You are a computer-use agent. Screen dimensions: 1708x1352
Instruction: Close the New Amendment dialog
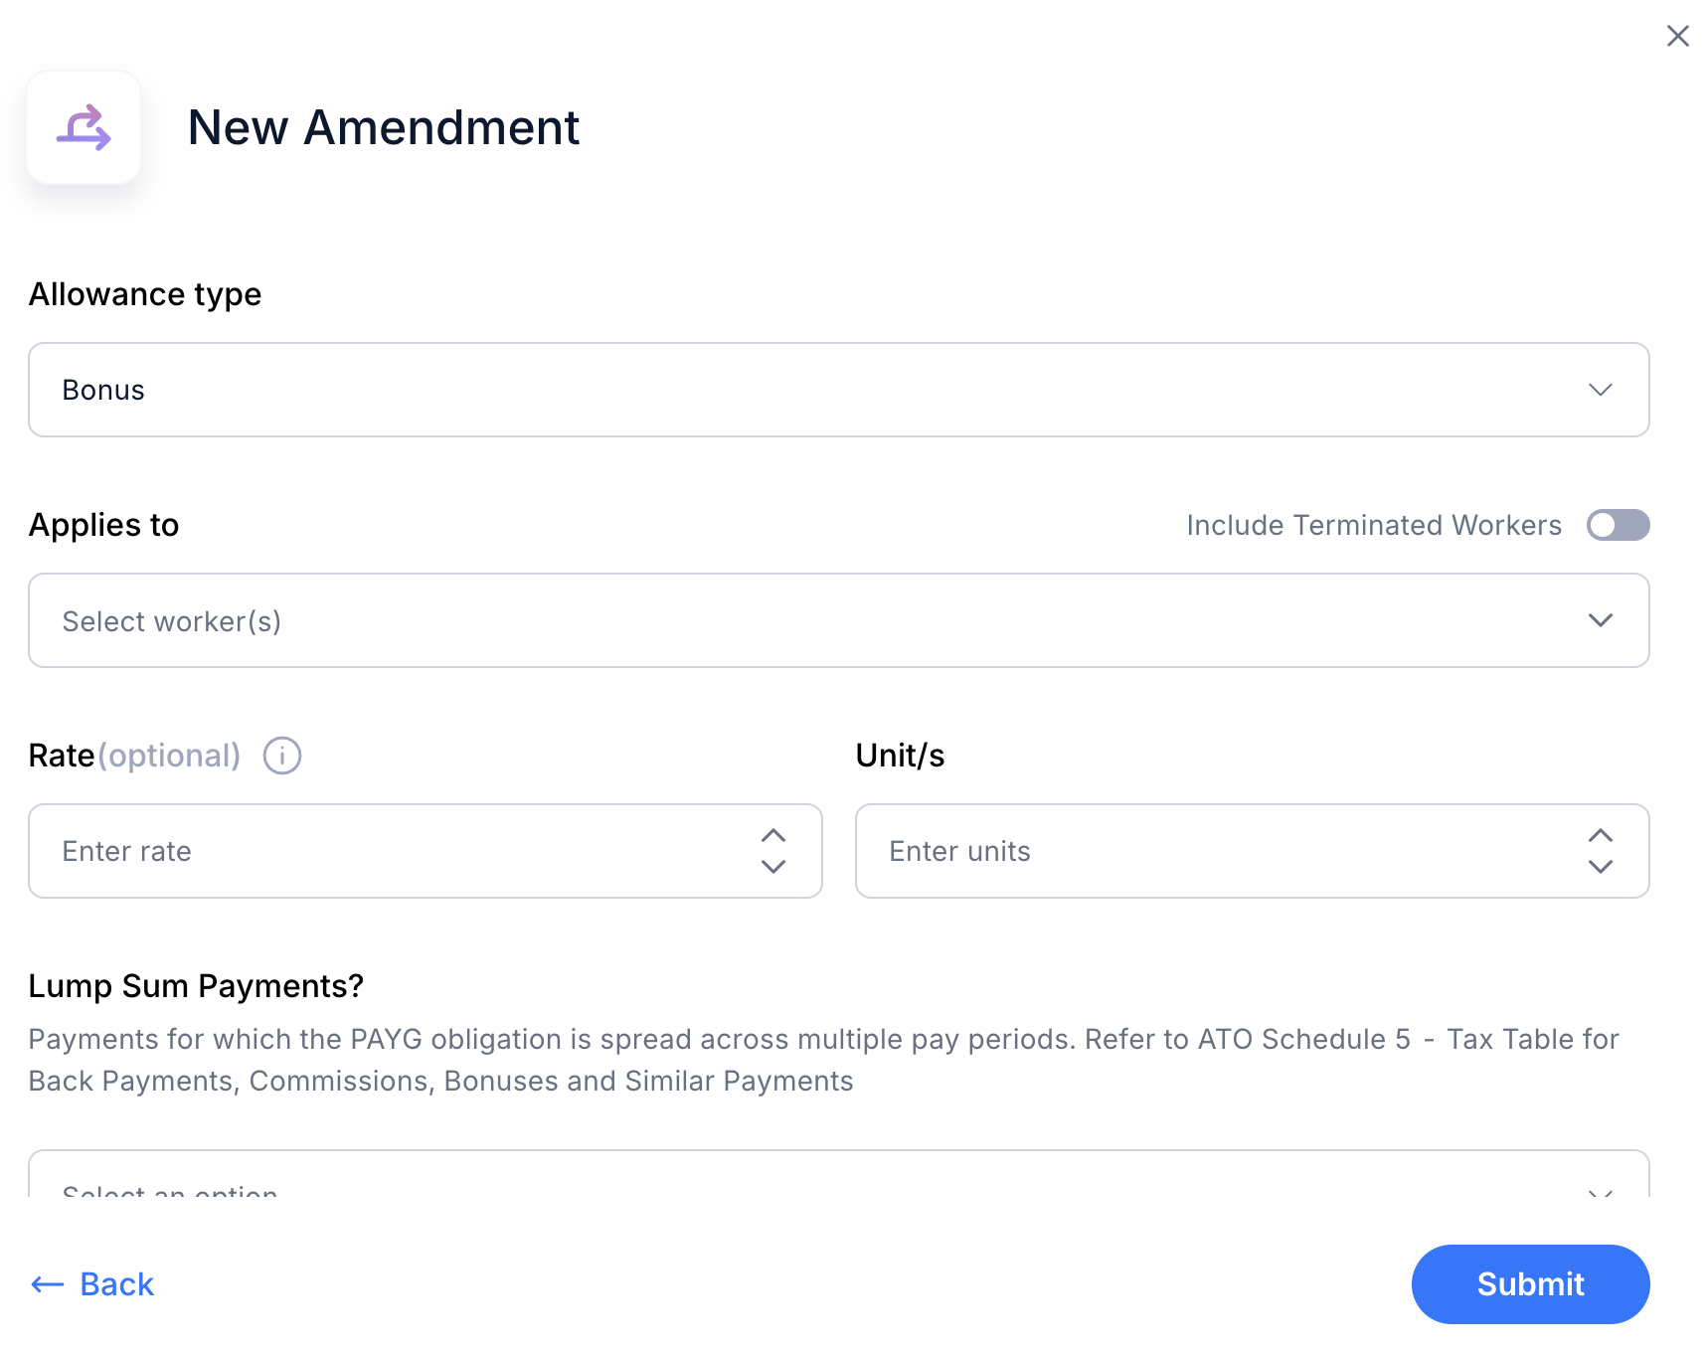tap(1678, 36)
